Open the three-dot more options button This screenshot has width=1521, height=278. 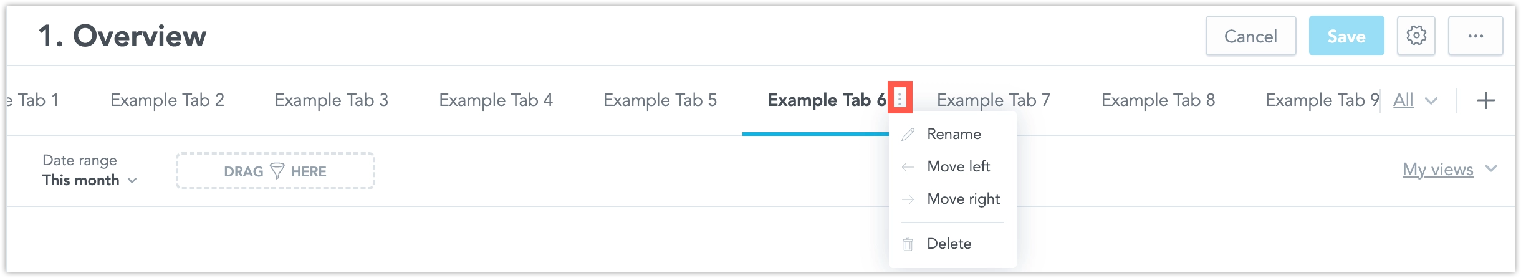[x=1475, y=36]
